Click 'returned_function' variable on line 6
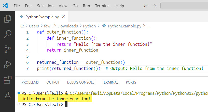This screenshot has height=112, width=208. point(58,62)
